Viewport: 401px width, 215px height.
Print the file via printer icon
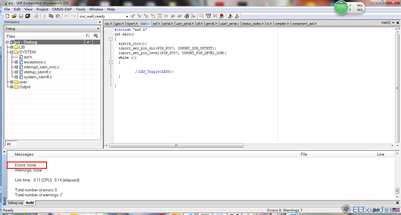36,16
